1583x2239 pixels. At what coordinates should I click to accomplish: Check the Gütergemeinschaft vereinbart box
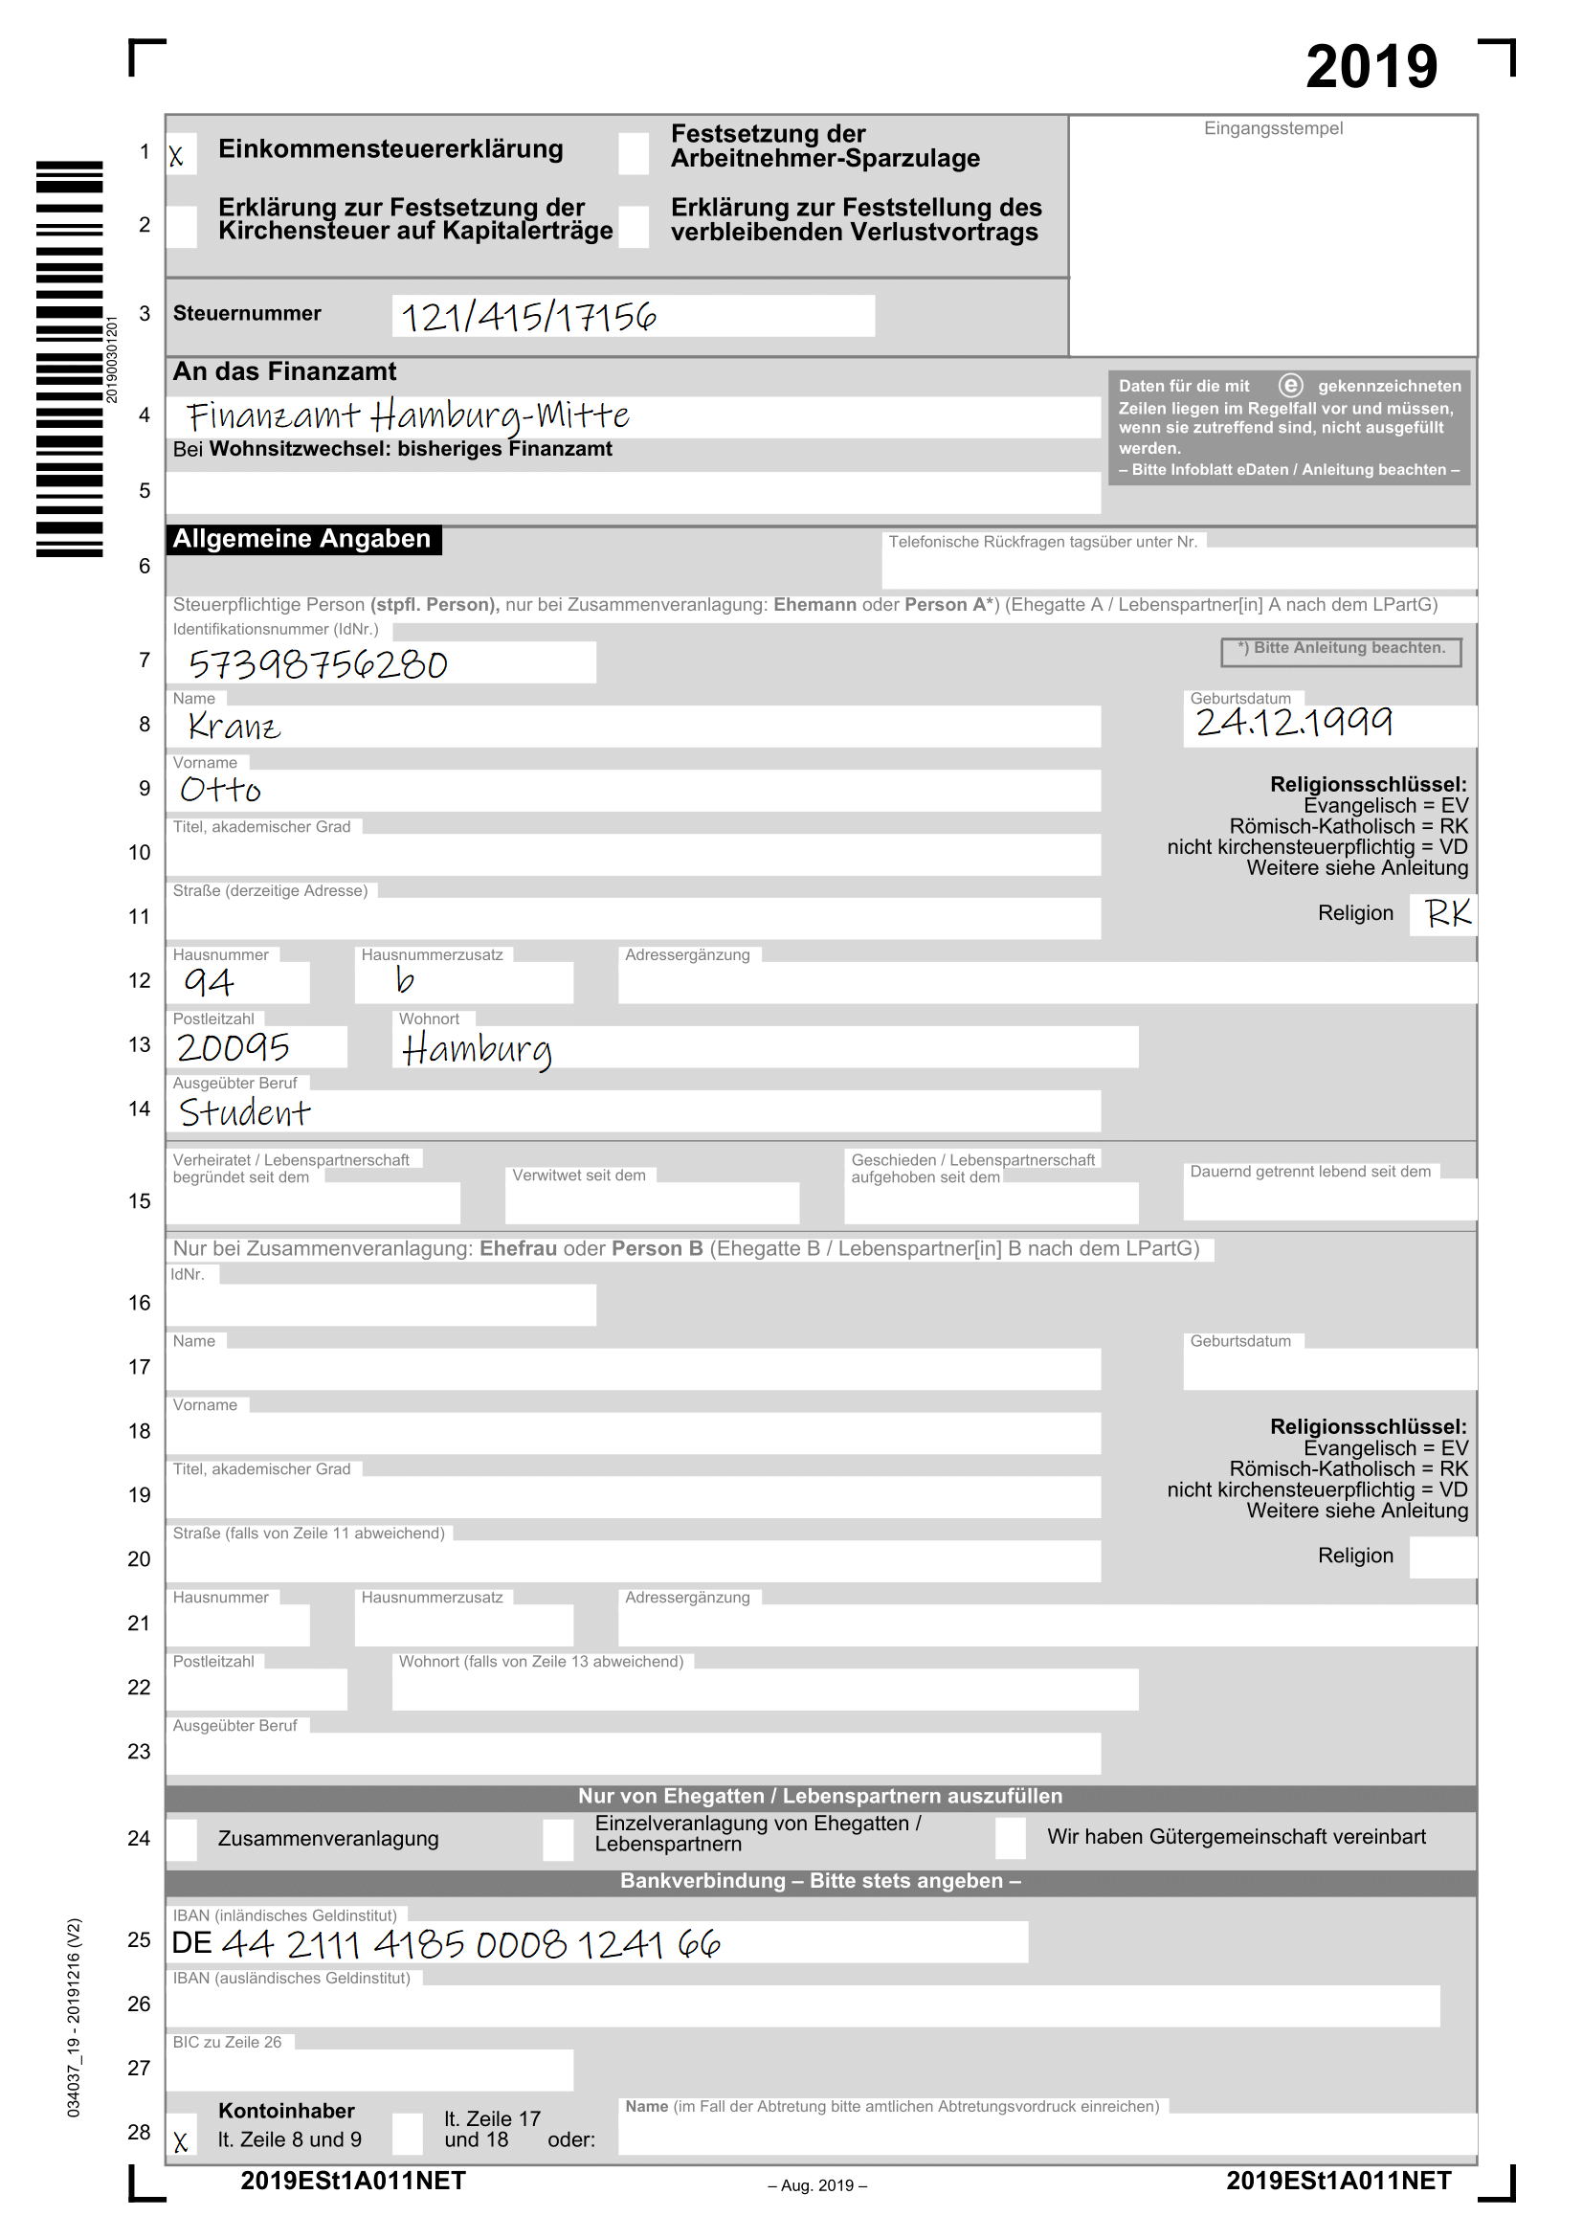point(1011,1837)
